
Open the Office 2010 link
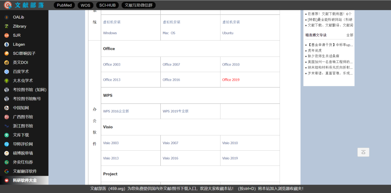coord(231,64)
